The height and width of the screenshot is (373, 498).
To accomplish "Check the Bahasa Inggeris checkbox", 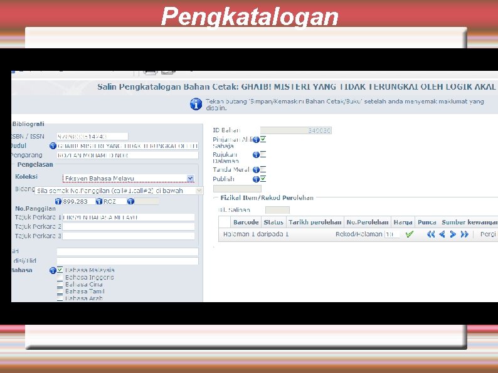I will (x=60, y=277).
